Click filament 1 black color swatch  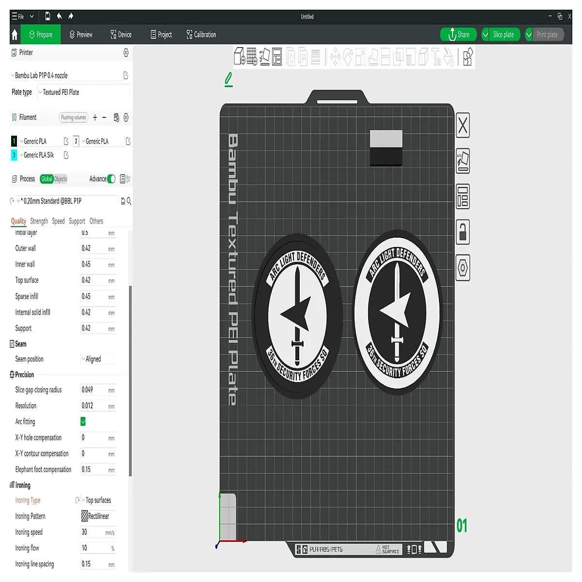pos(14,141)
